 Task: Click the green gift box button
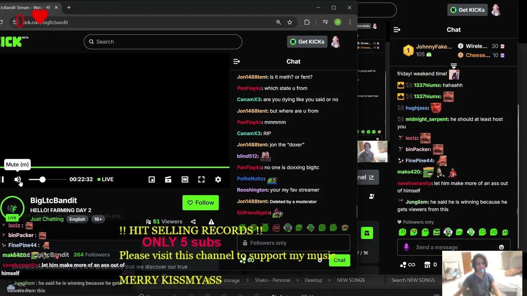click(x=366, y=233)
